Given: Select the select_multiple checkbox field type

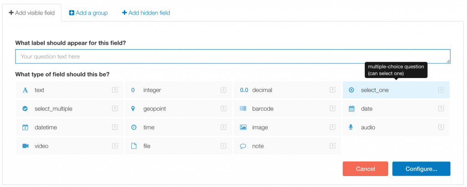Looking at the screenshot, I should click(69, 109).
